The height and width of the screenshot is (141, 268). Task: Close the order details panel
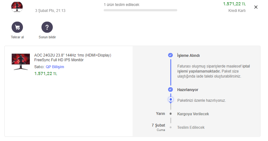(x=256, y=7)
